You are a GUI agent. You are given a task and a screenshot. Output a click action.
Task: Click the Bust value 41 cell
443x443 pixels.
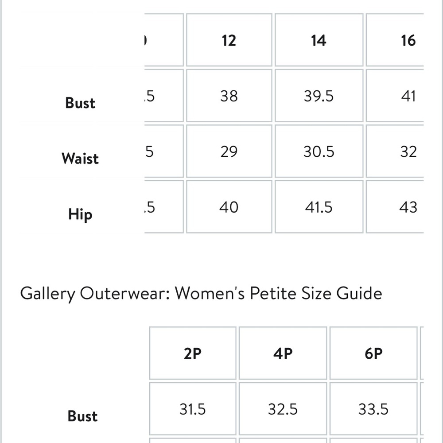click(396, 96)
